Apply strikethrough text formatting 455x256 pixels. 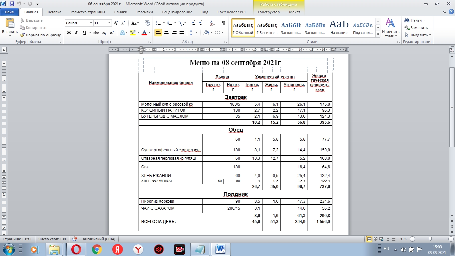pyautogui.click(x=96, y=33)
